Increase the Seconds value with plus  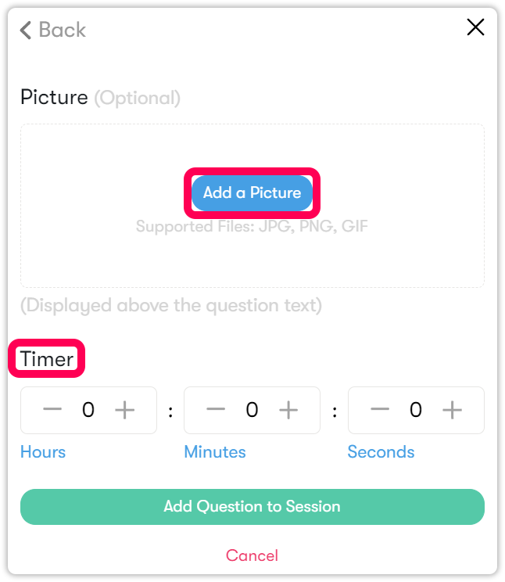(x=452, y=410)
